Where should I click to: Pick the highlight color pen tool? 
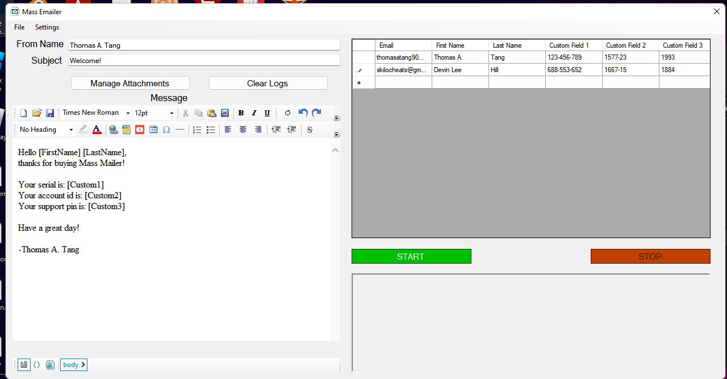pyautogui.click(x=83, y=130)
